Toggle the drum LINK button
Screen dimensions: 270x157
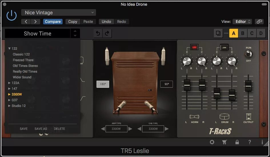(224, 47)
